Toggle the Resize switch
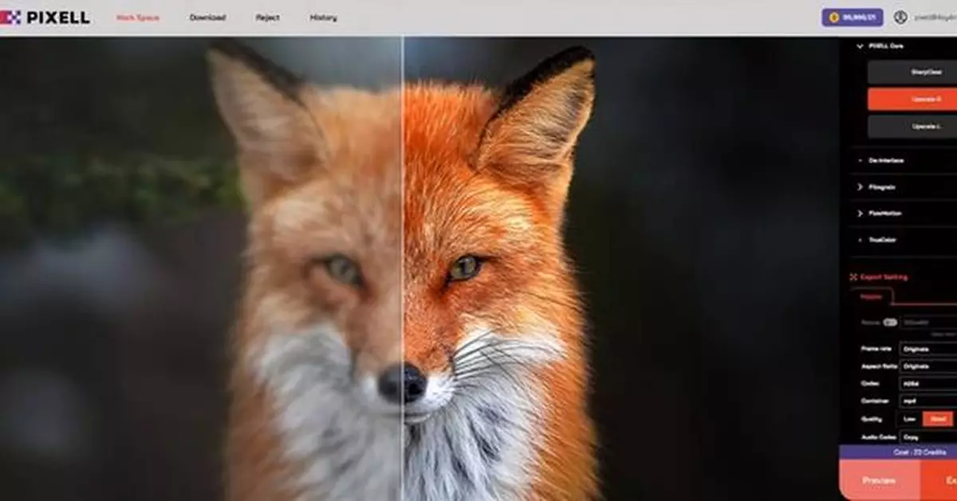 point(890,323)
